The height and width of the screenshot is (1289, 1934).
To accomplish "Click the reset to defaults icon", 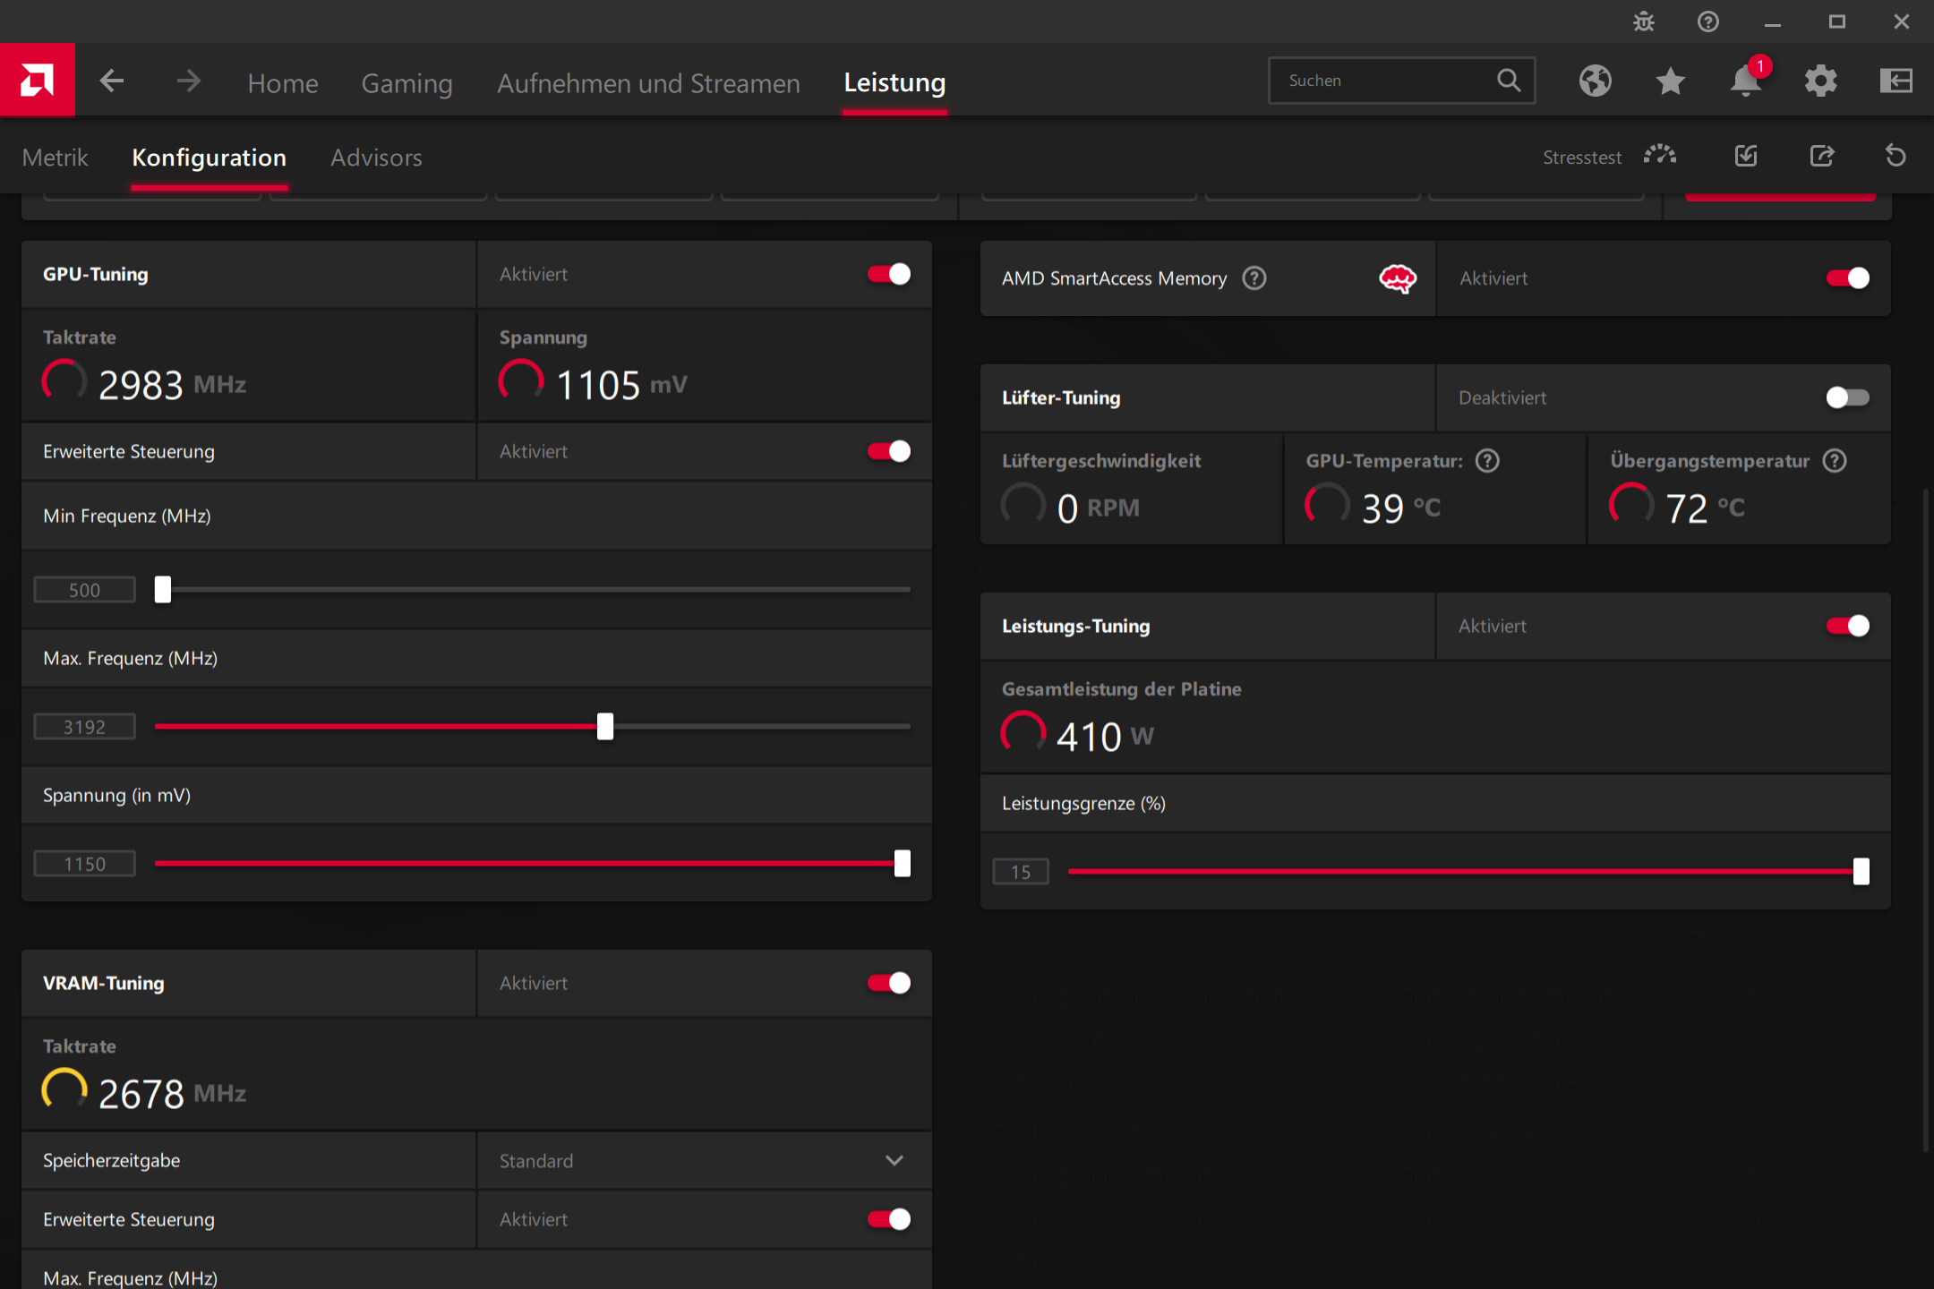I will point(1895,156).
